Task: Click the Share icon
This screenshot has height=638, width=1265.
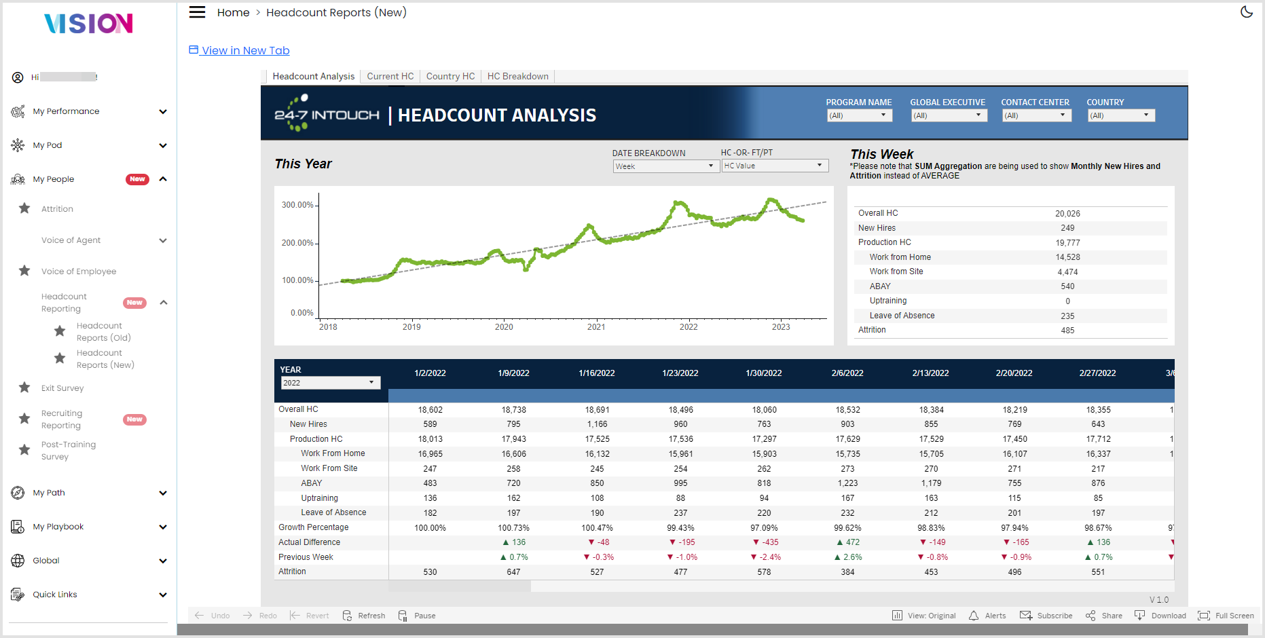Action: (x=1090, y=616)
